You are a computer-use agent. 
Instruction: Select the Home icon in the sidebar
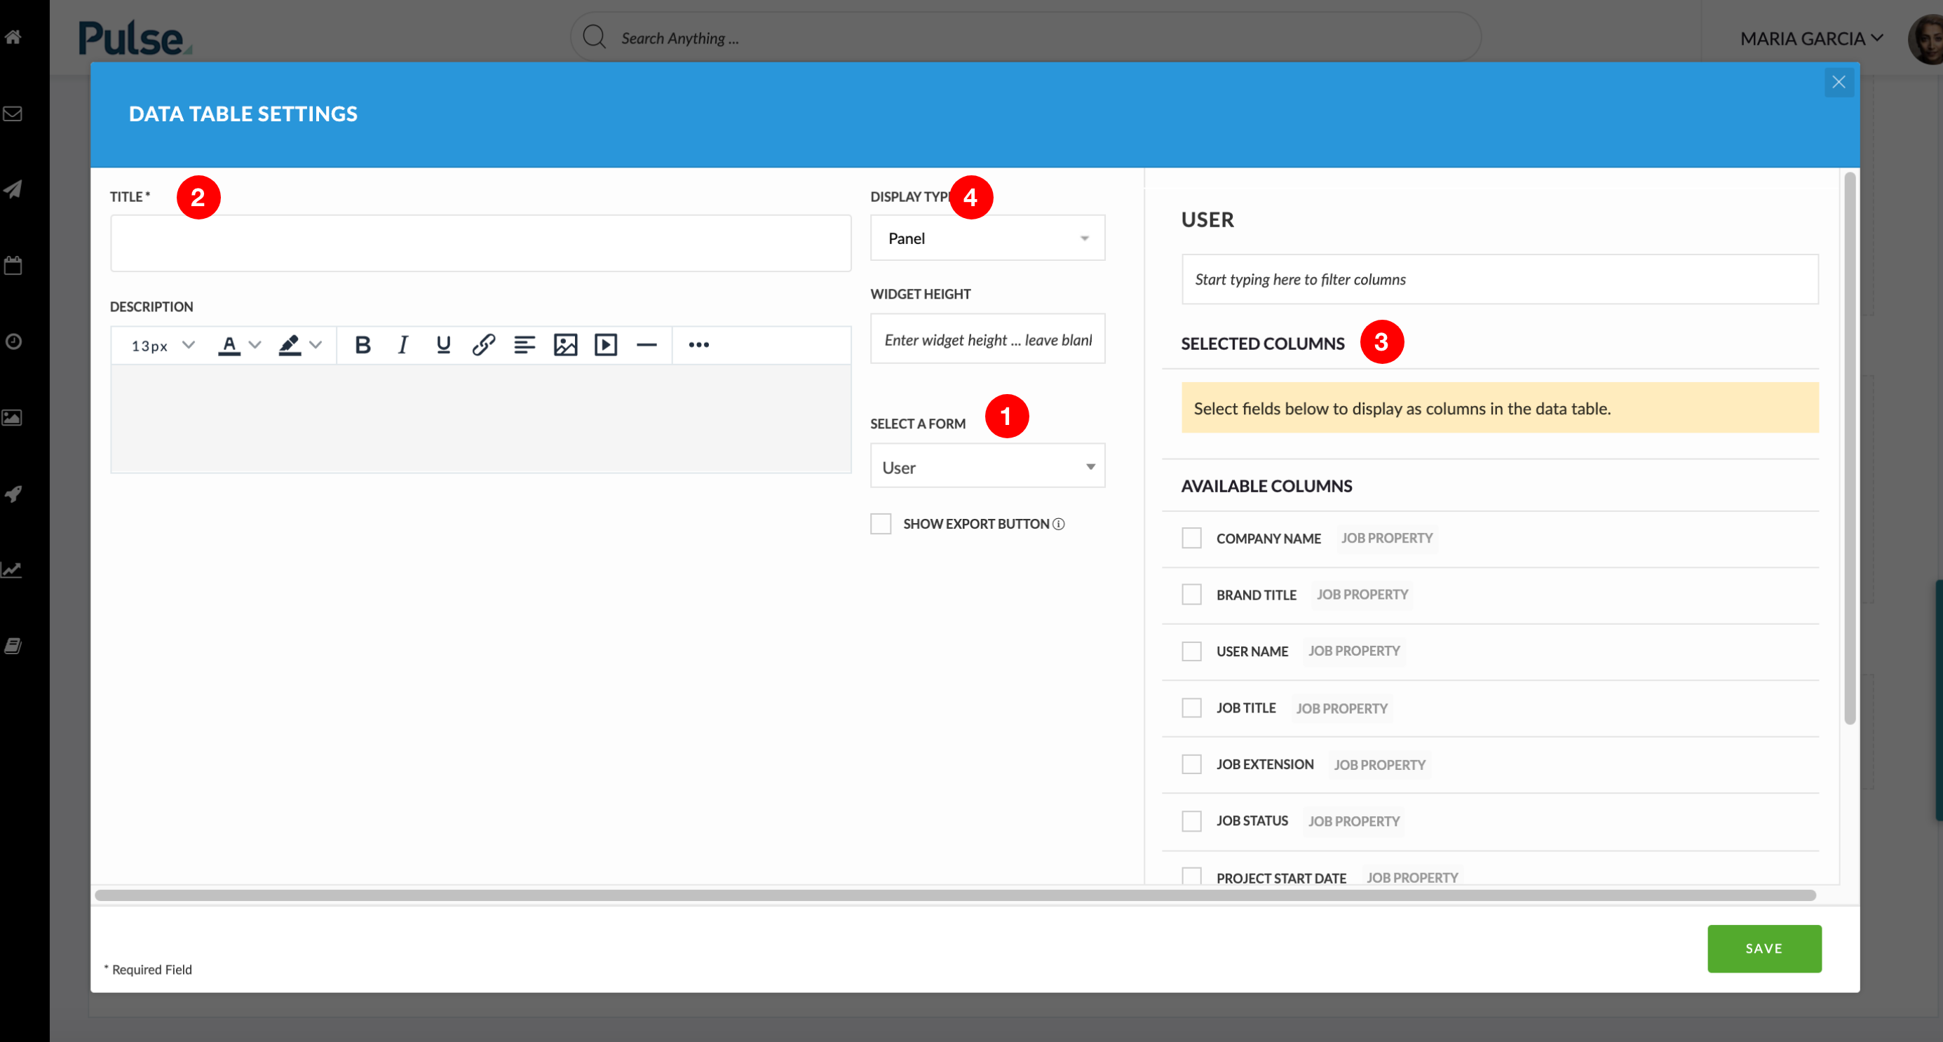[x=13, y=37]
